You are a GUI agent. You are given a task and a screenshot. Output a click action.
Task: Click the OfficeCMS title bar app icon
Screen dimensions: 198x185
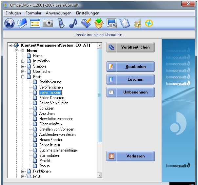pyautogui.click(x=6, y=5)
